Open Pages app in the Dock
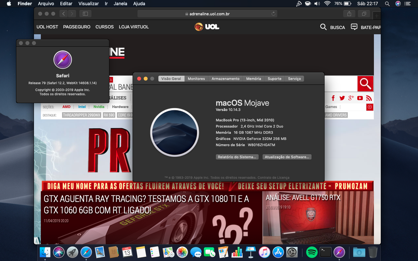 coord(223,252)
